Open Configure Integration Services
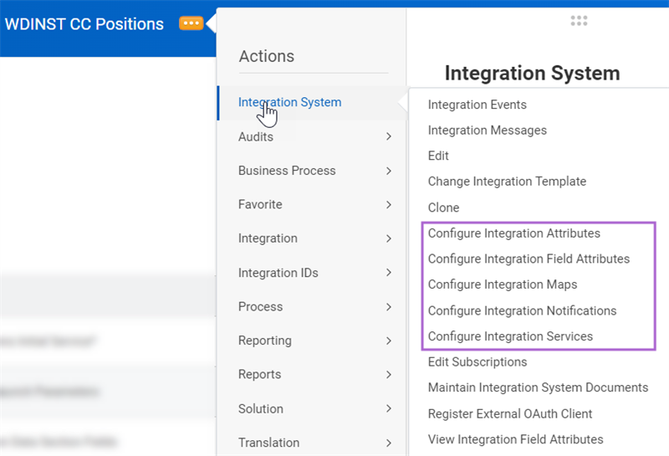Screen dimensions: 669x456 click(510, 336)
